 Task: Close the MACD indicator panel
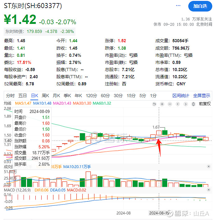click(x=208, y=190)
